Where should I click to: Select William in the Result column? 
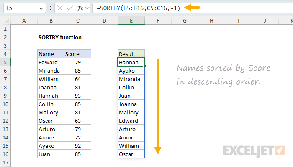(131, 146)
